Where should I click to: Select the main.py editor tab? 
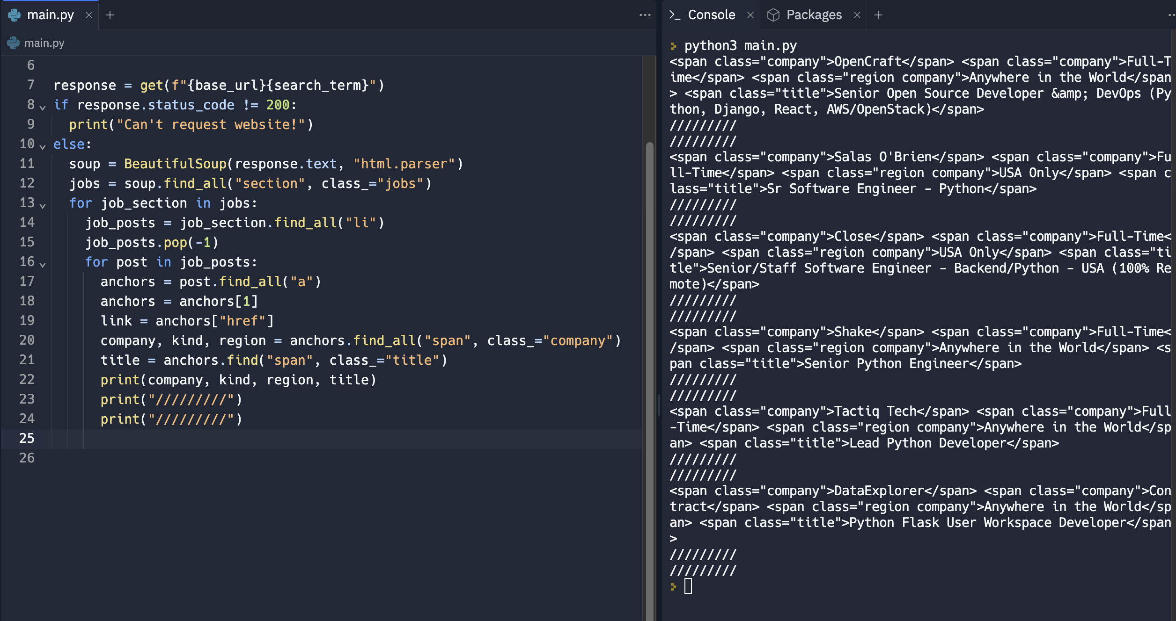[x=50, y=15]
